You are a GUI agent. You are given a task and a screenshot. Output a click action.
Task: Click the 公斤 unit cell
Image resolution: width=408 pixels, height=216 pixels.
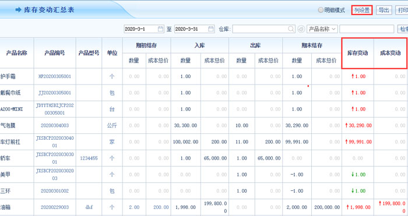coord(112,126)
